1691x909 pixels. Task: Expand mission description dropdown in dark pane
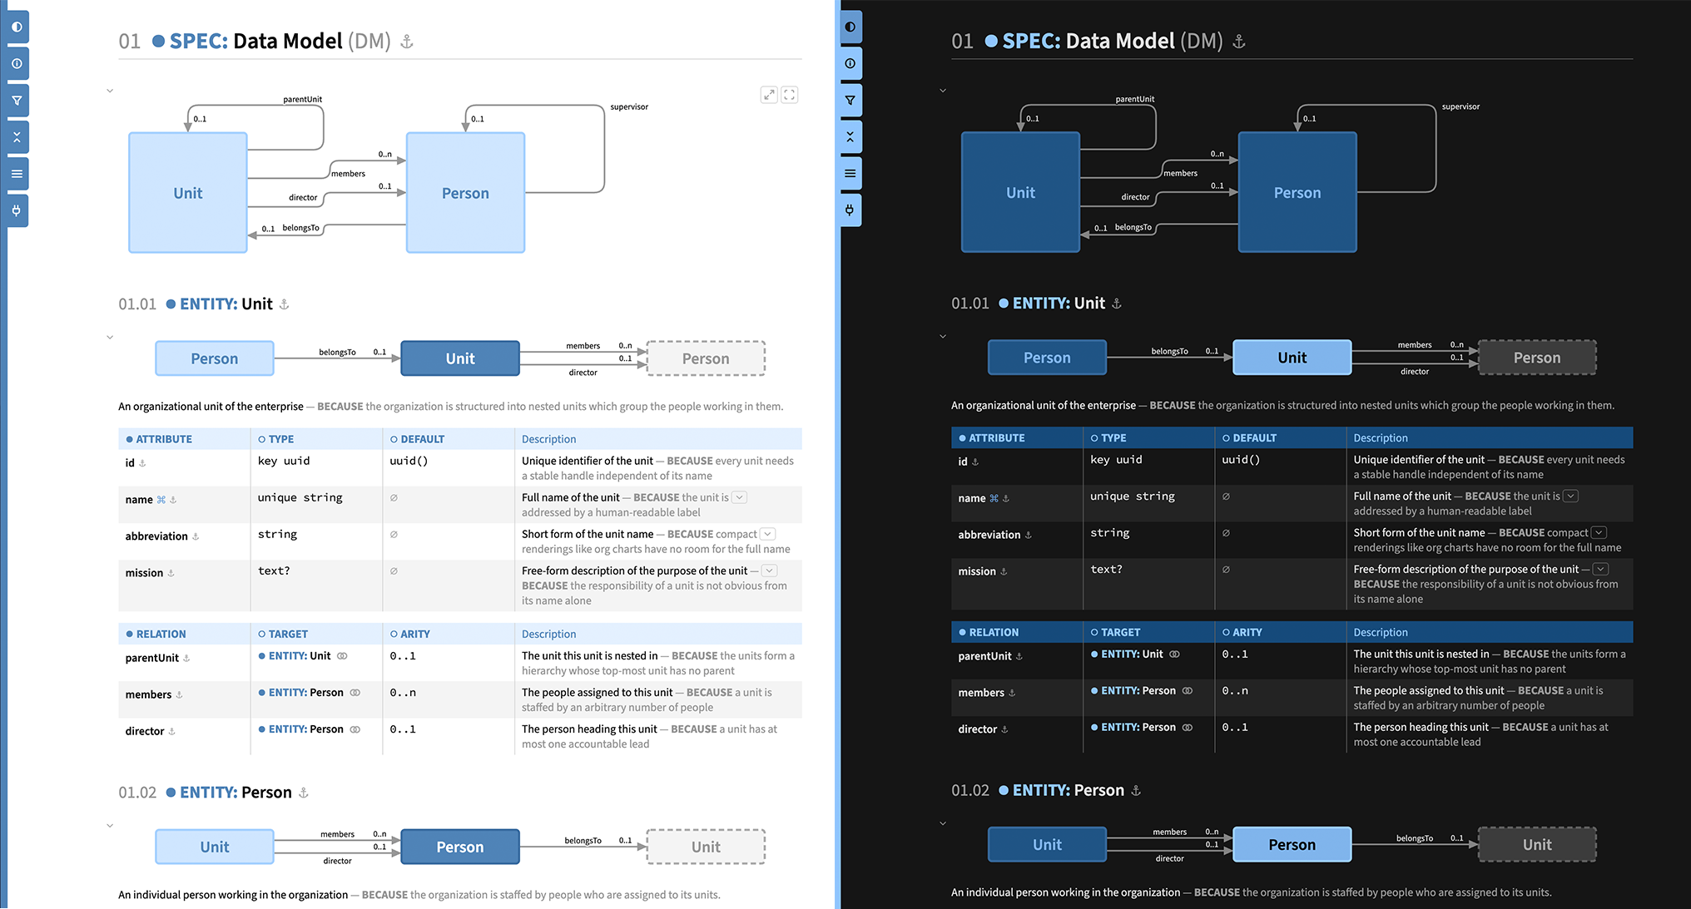[1602, 569]
